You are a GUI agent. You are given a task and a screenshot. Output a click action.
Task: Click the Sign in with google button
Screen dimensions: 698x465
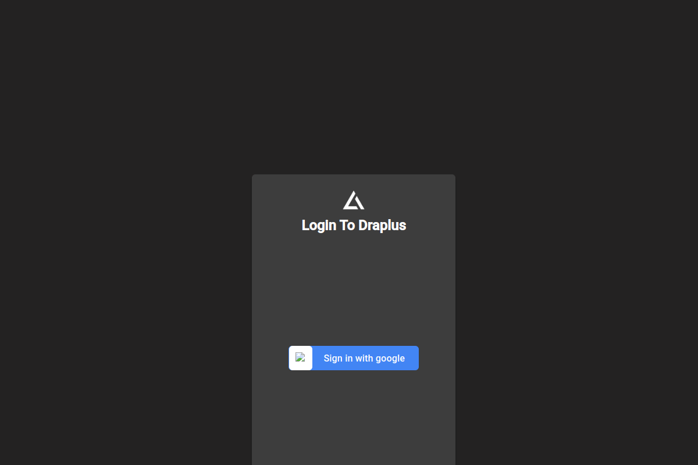354,358
